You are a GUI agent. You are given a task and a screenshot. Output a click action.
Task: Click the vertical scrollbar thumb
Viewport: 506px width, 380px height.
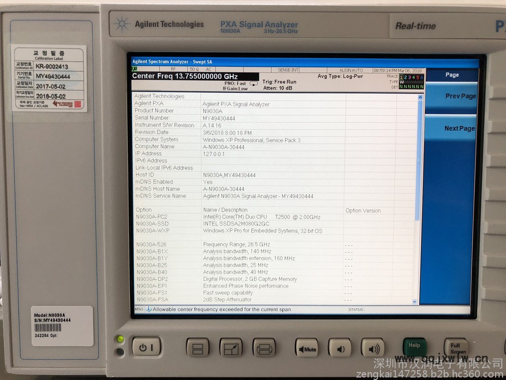(x=419, y=161)
